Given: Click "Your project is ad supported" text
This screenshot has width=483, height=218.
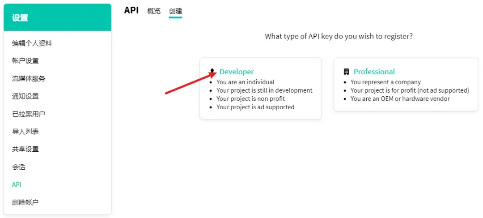Looking at the screenshot, I should pos(255,107).
